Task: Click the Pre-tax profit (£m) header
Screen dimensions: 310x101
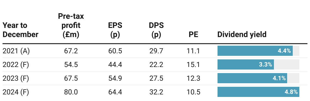Action: (x=71, y=26)
